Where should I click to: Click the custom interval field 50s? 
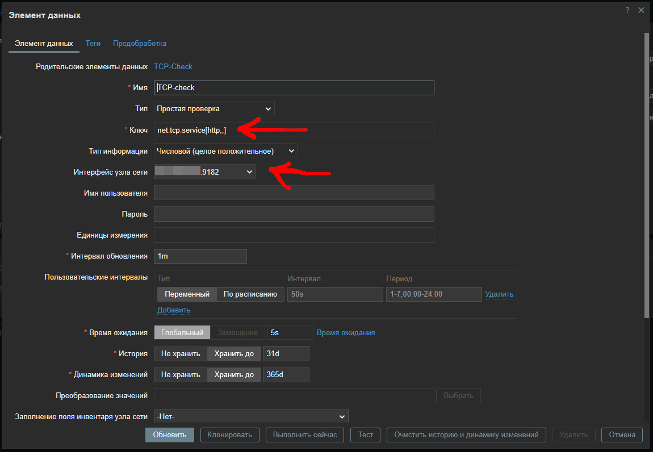pyautogui.click(x=335, y=294)
